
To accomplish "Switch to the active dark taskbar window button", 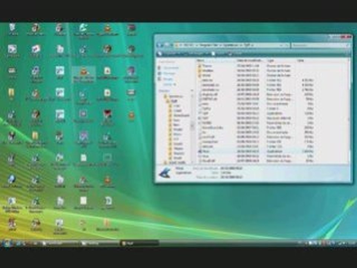I will coord(139,243).
